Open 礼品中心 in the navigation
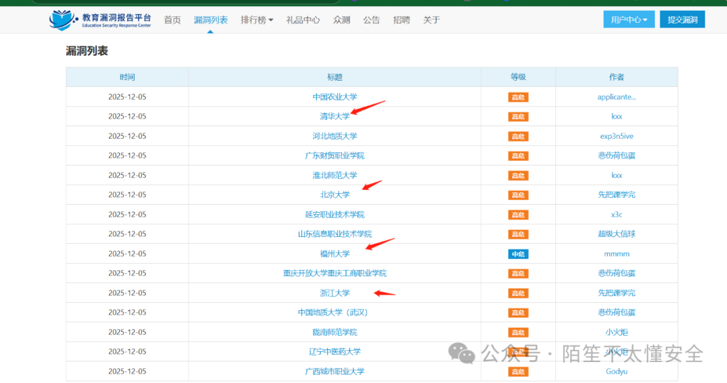This screenshot has width=727, height=383. click(x=303, y=20)
